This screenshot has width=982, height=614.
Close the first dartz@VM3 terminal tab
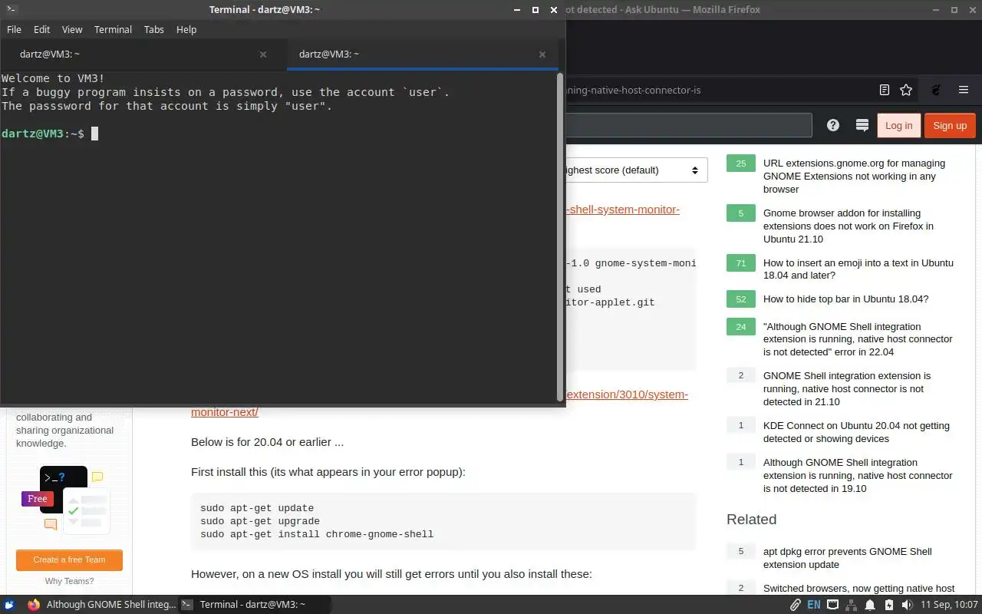coord(263,54)
